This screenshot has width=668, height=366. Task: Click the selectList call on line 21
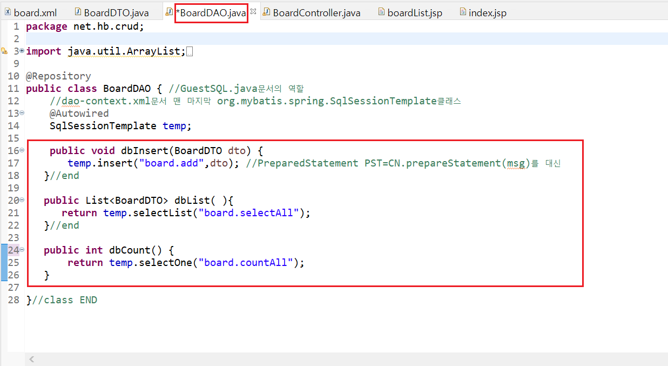click(163, 213)
